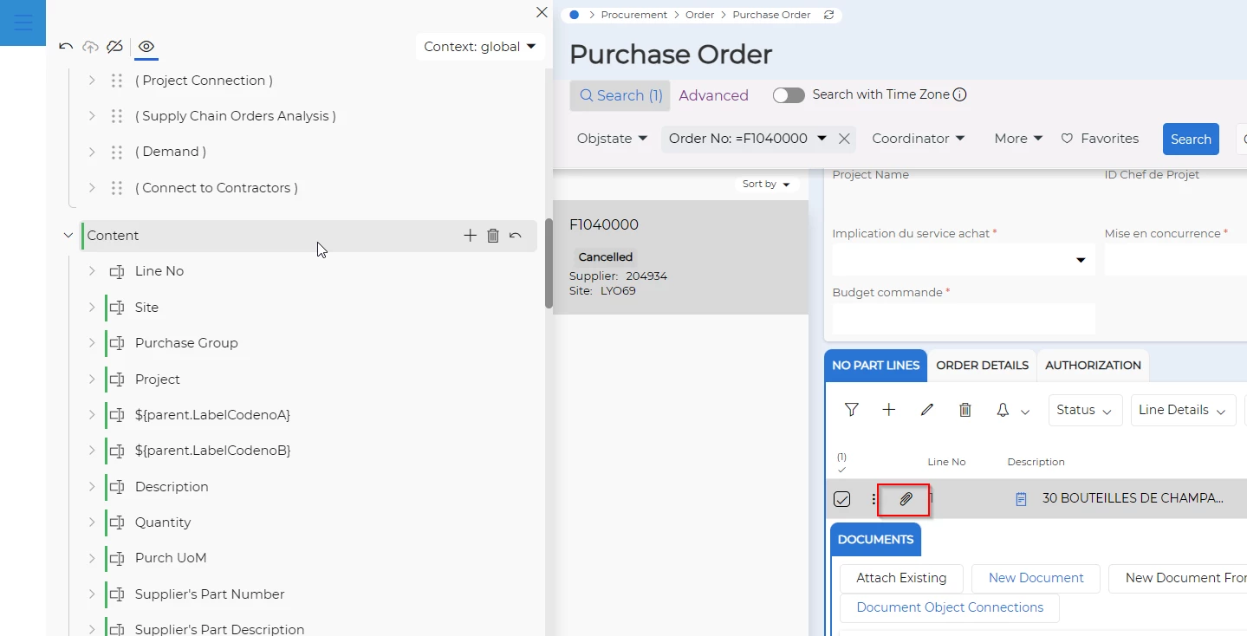Open the hamburger navigation menu

click(x=23, y=23)
